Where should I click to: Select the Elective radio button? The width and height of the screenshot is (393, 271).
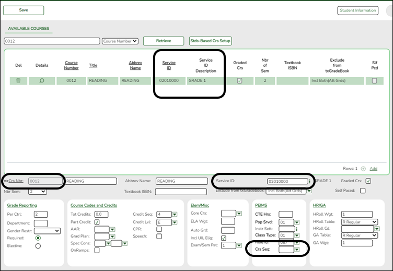point(38,246)
